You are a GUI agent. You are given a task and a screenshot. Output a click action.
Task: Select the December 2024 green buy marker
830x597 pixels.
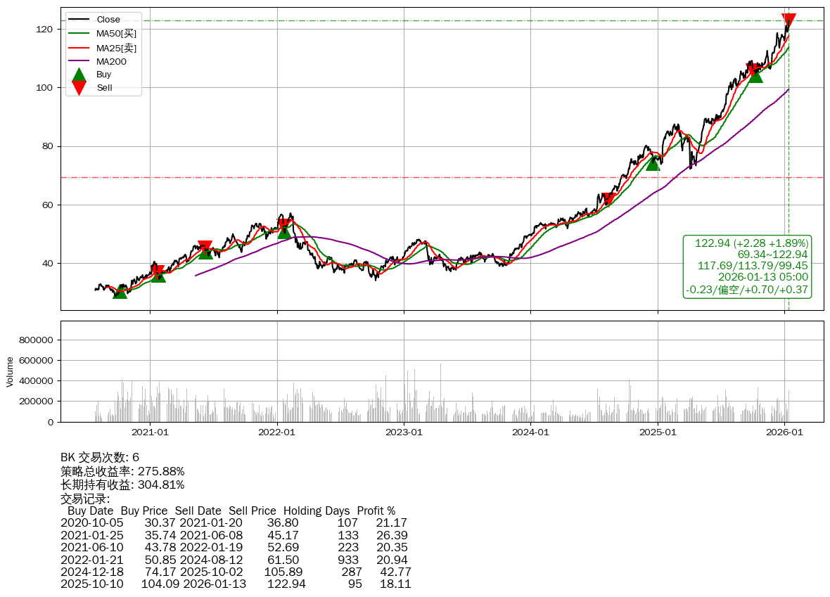653,163
